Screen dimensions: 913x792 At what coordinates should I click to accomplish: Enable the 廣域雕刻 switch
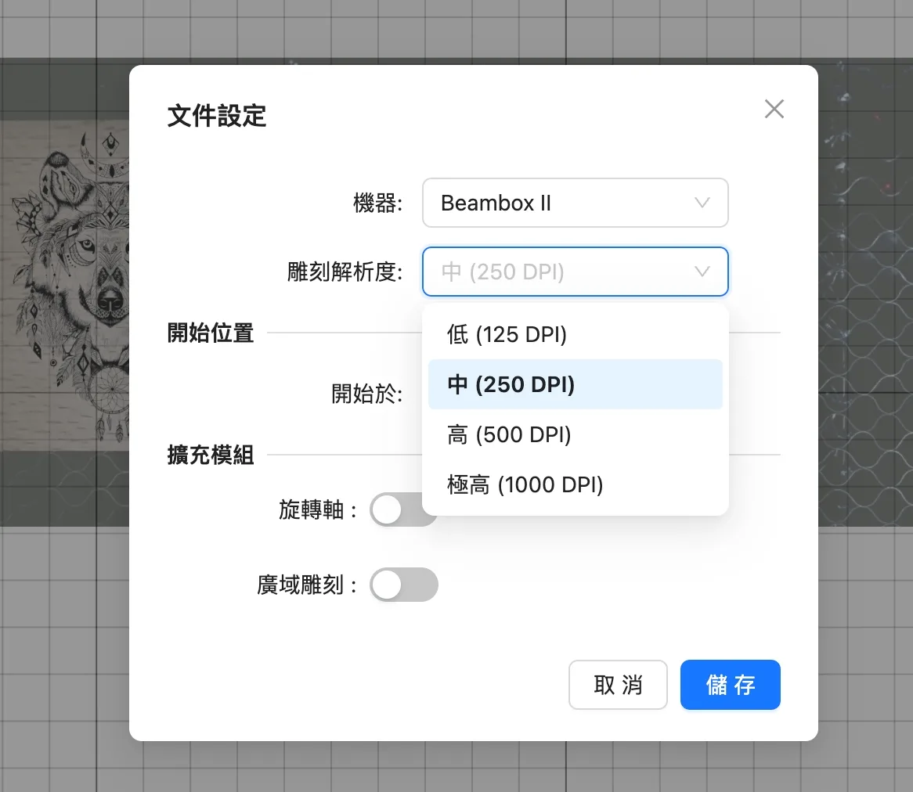click(404, 585)
